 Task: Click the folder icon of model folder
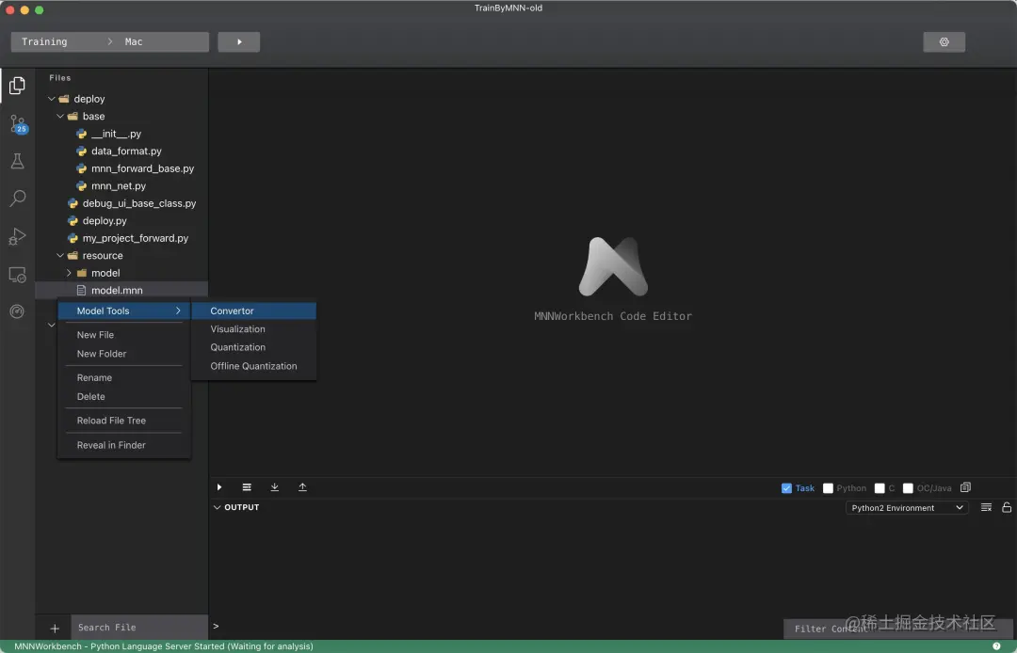pyautogui.click(x=82, y=273)
